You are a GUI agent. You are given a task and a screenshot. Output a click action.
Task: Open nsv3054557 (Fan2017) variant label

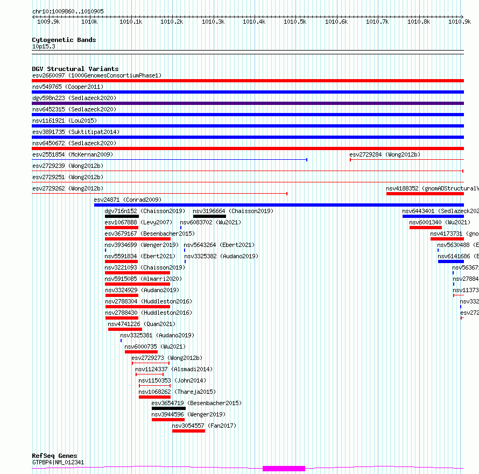pyautogui.click(x=204, y=426)
